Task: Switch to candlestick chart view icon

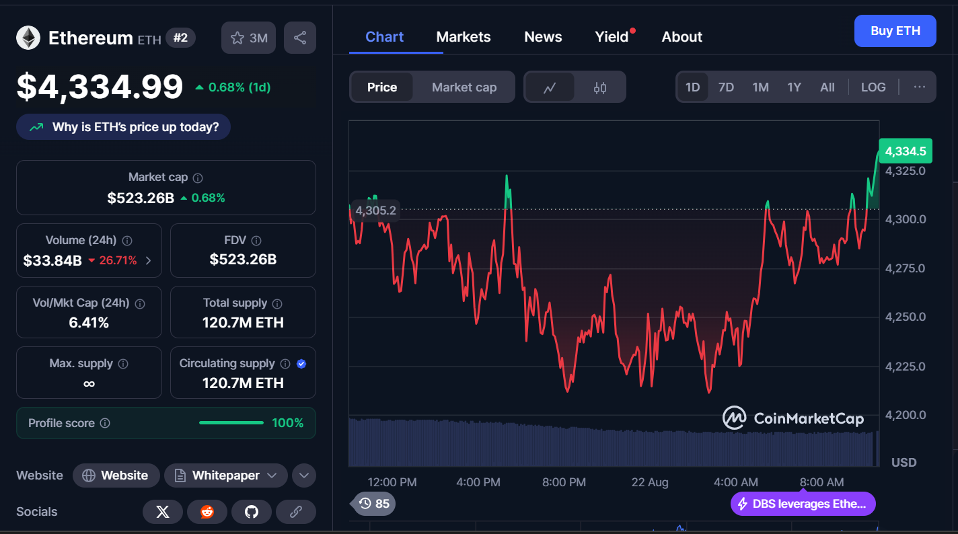Action: [x=600, y=87]
